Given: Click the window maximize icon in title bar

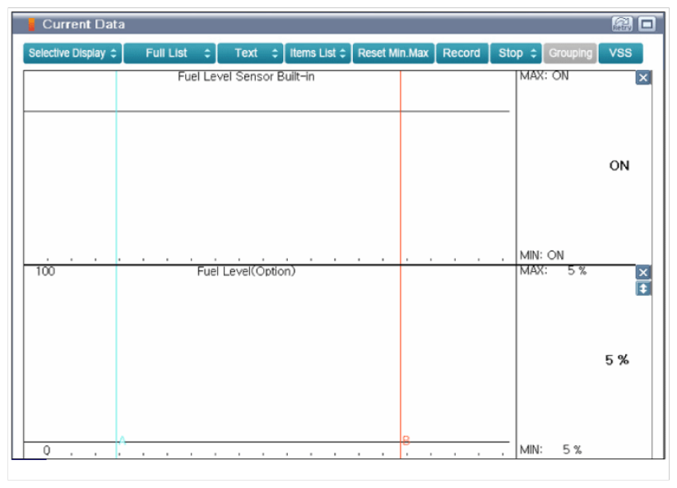Looking at the screenshot, I should click(x=647, y=25).
